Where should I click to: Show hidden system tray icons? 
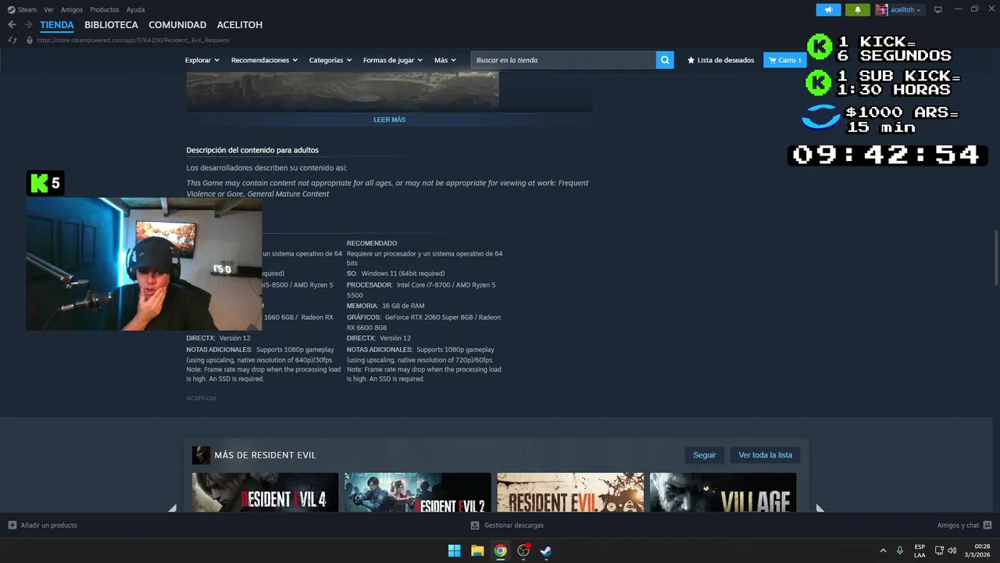tap(883, 550)
